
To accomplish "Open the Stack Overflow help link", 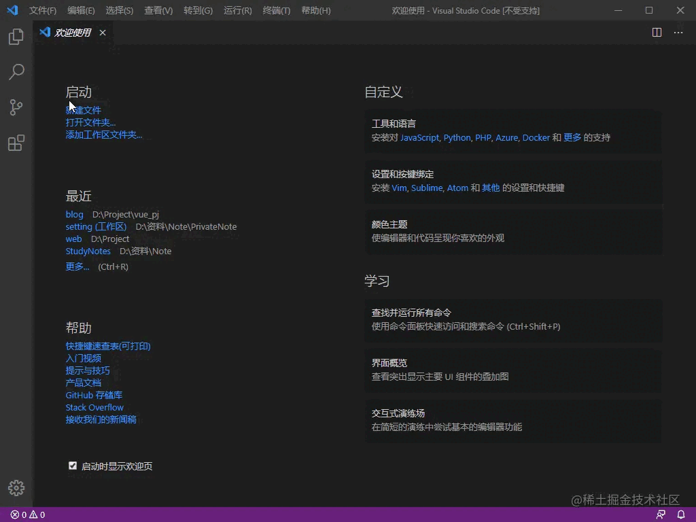I will pos(94,407).
